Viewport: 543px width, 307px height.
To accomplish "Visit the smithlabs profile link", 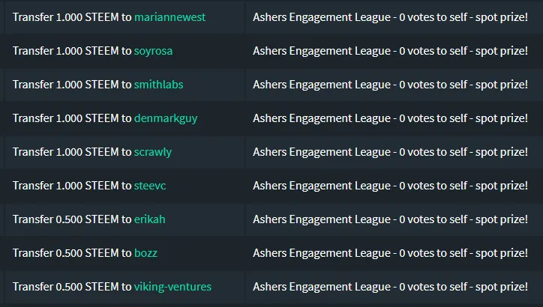I will point(158,85).
